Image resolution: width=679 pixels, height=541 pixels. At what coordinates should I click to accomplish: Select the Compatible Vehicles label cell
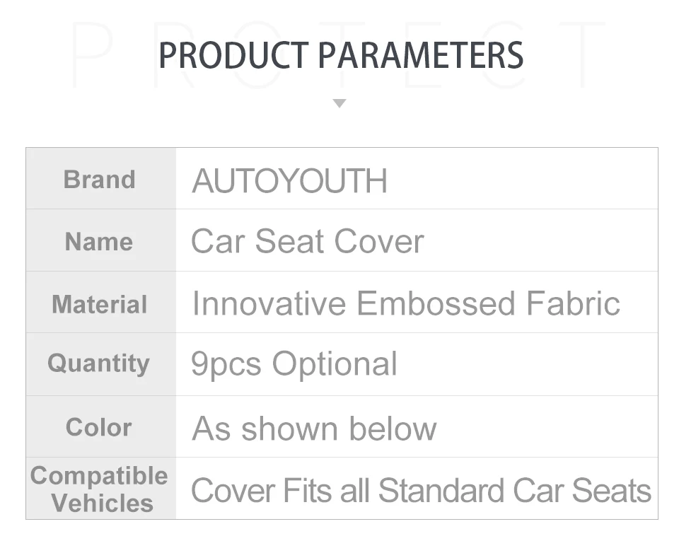click(x=100, y=489)
